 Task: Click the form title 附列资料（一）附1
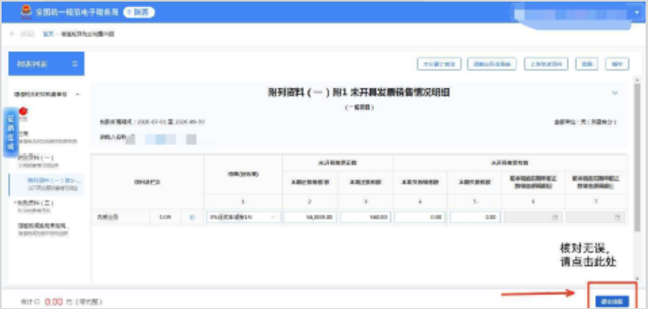point(359,93)
